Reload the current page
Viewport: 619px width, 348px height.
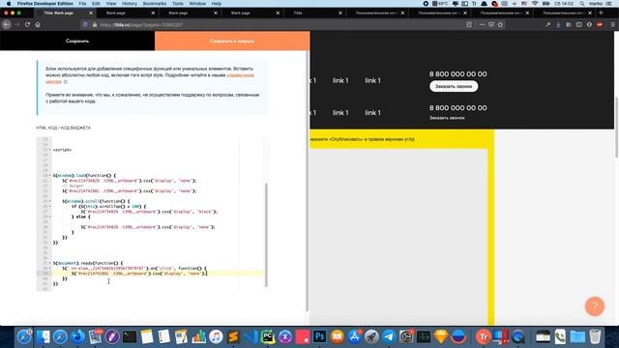[27, 24]
